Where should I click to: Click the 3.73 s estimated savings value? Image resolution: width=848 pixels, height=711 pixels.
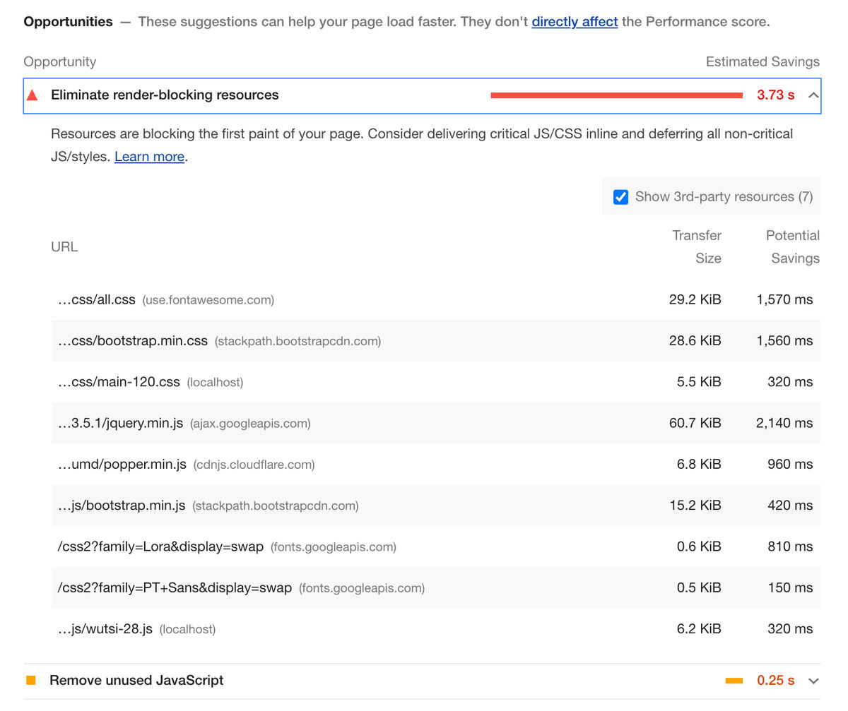click(x=775, y=95)
